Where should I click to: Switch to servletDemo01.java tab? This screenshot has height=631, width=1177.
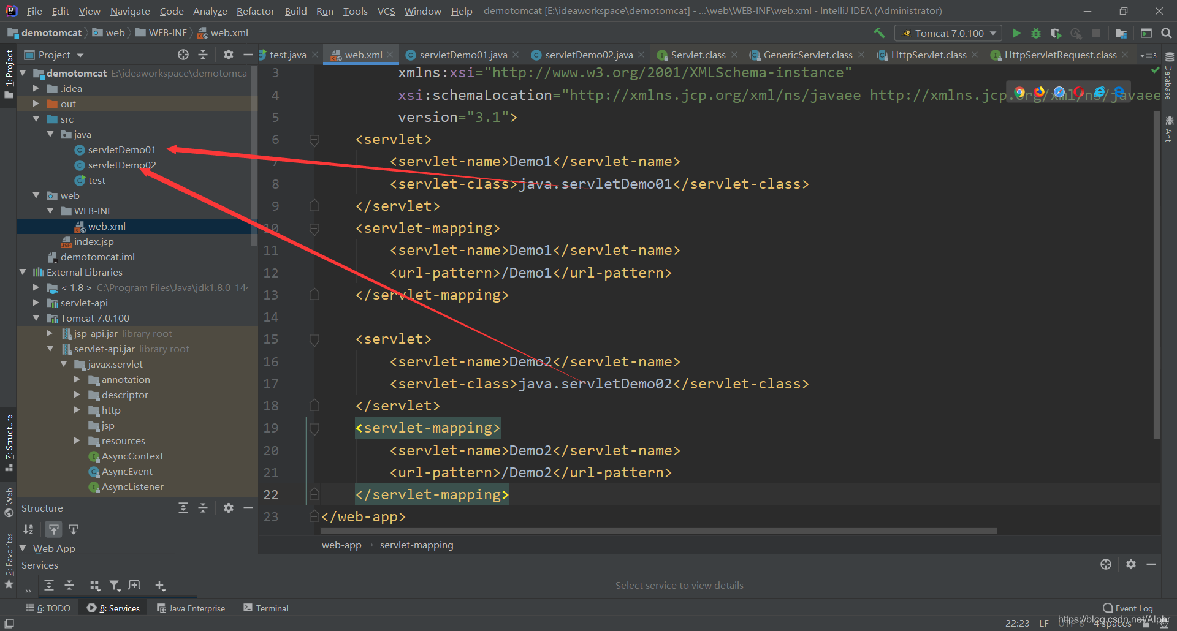click(x=463, y=55)
